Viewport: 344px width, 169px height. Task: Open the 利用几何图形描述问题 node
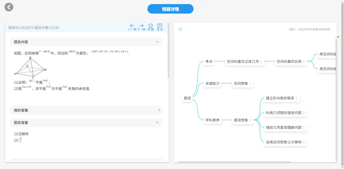pos(285,113)
